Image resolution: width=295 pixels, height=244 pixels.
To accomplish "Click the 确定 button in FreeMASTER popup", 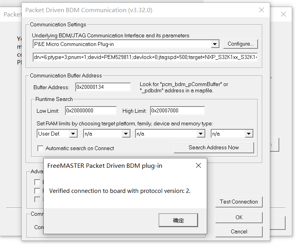I will coord(178,220).
